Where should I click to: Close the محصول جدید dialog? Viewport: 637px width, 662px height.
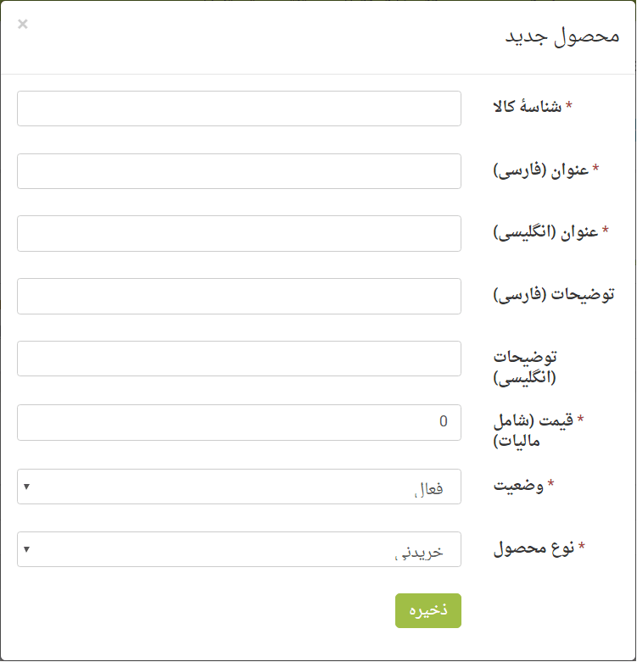tap(23, 24)
